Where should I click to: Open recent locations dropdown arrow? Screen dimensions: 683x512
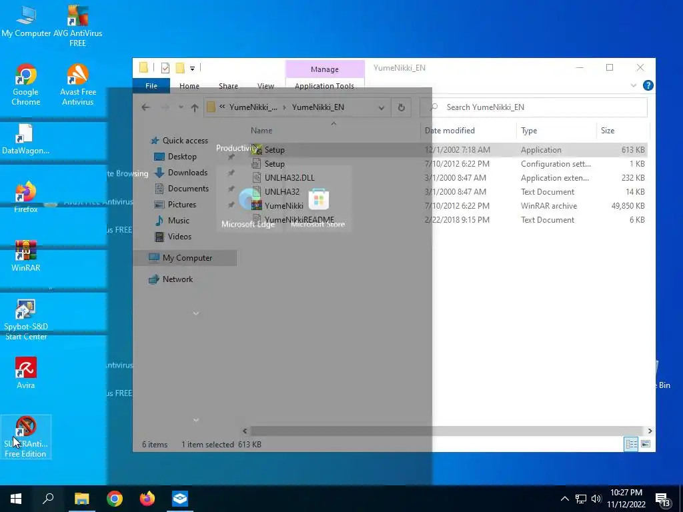(180, 107)
